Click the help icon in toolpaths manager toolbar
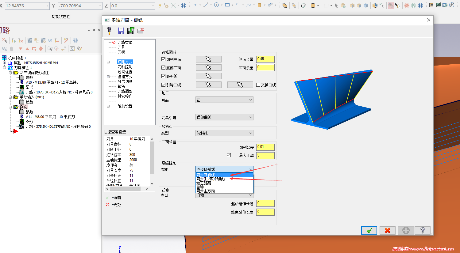The width and height of the screenshot is (460, 253). [x=75, y=40]
